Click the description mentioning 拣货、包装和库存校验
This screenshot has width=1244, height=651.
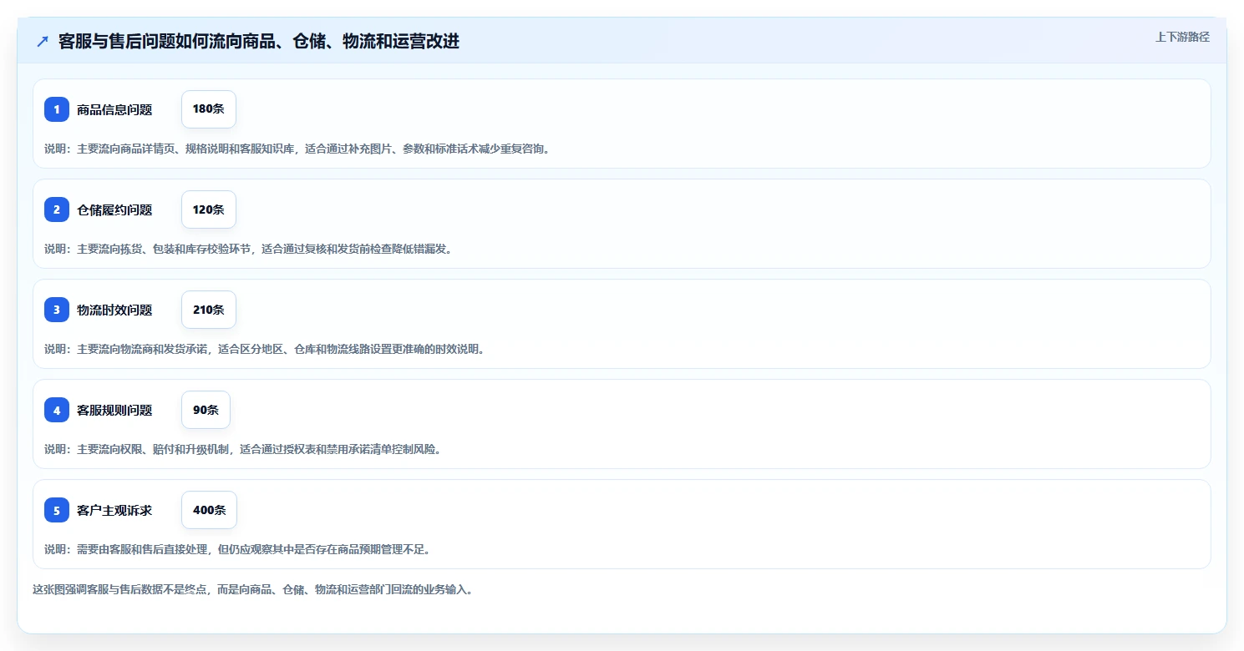[250, 249]
